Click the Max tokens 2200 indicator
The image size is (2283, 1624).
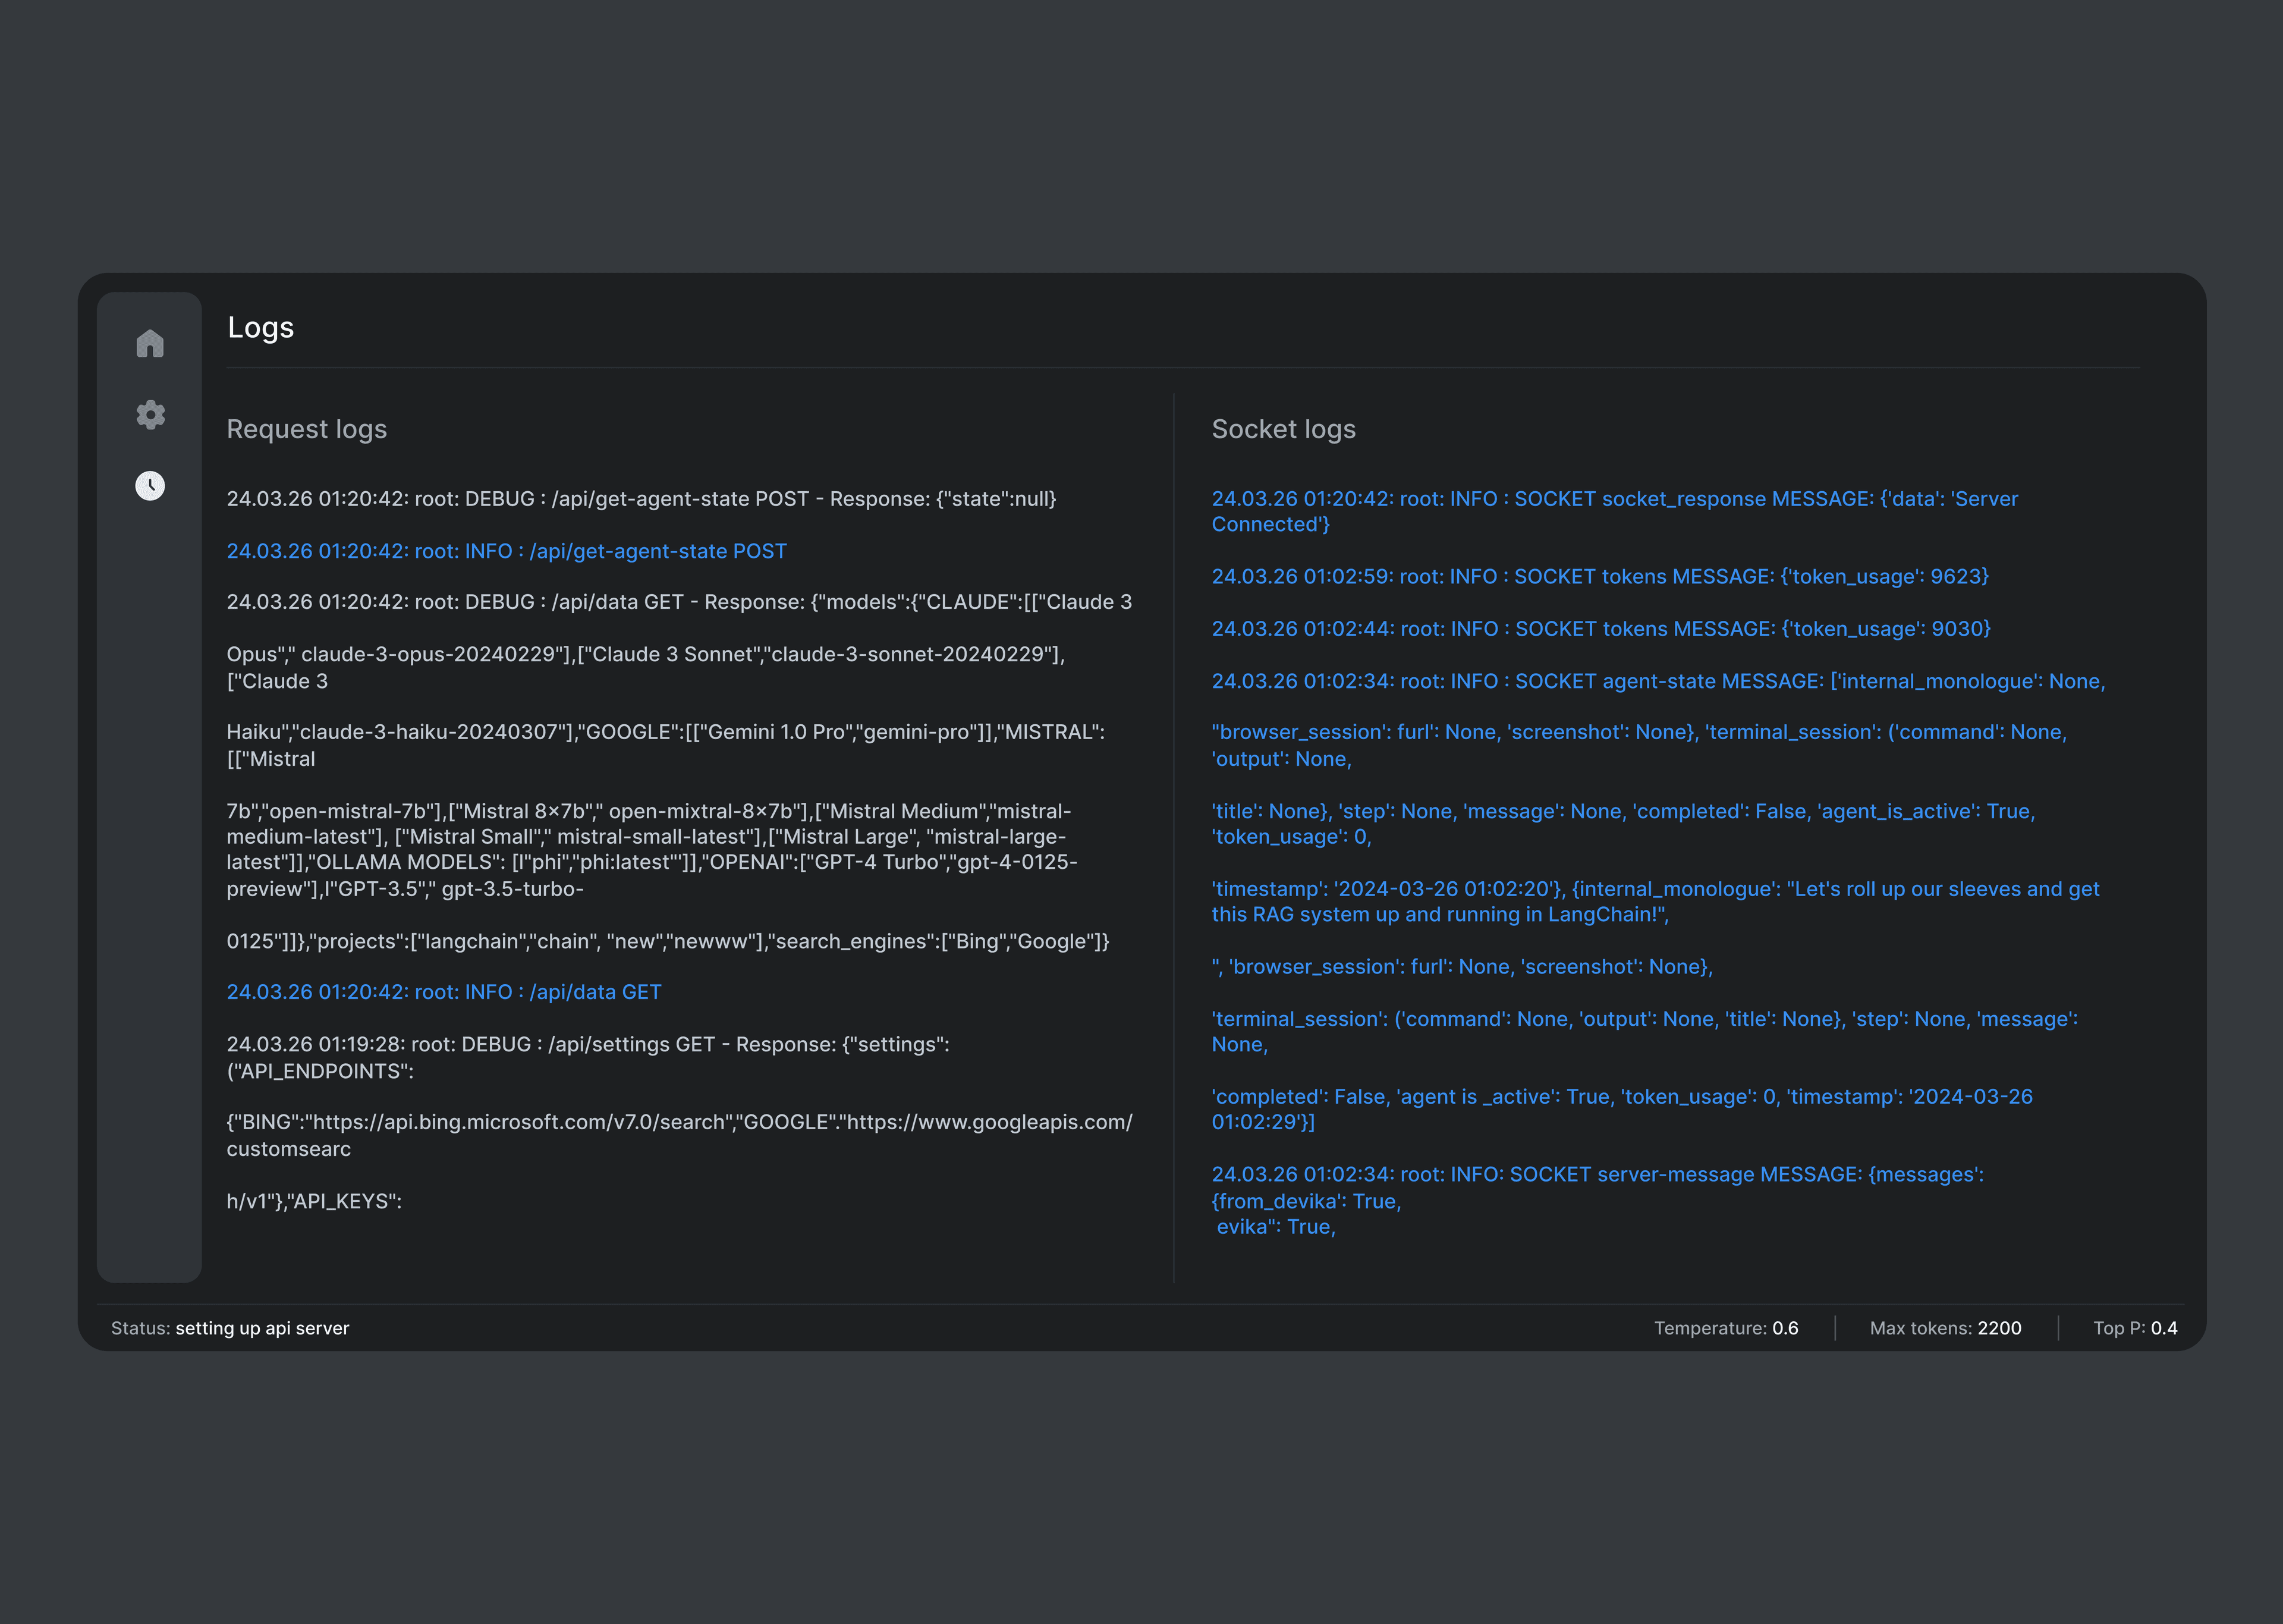pos(1944,1328)
